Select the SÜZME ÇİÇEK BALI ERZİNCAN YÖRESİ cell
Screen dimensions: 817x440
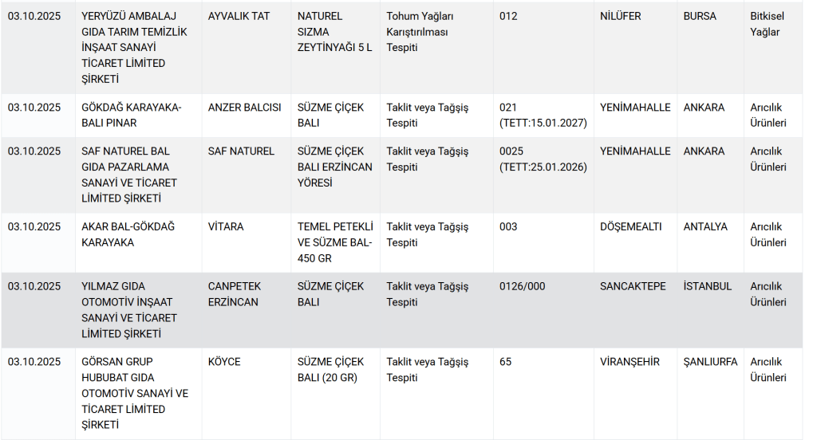334,167
